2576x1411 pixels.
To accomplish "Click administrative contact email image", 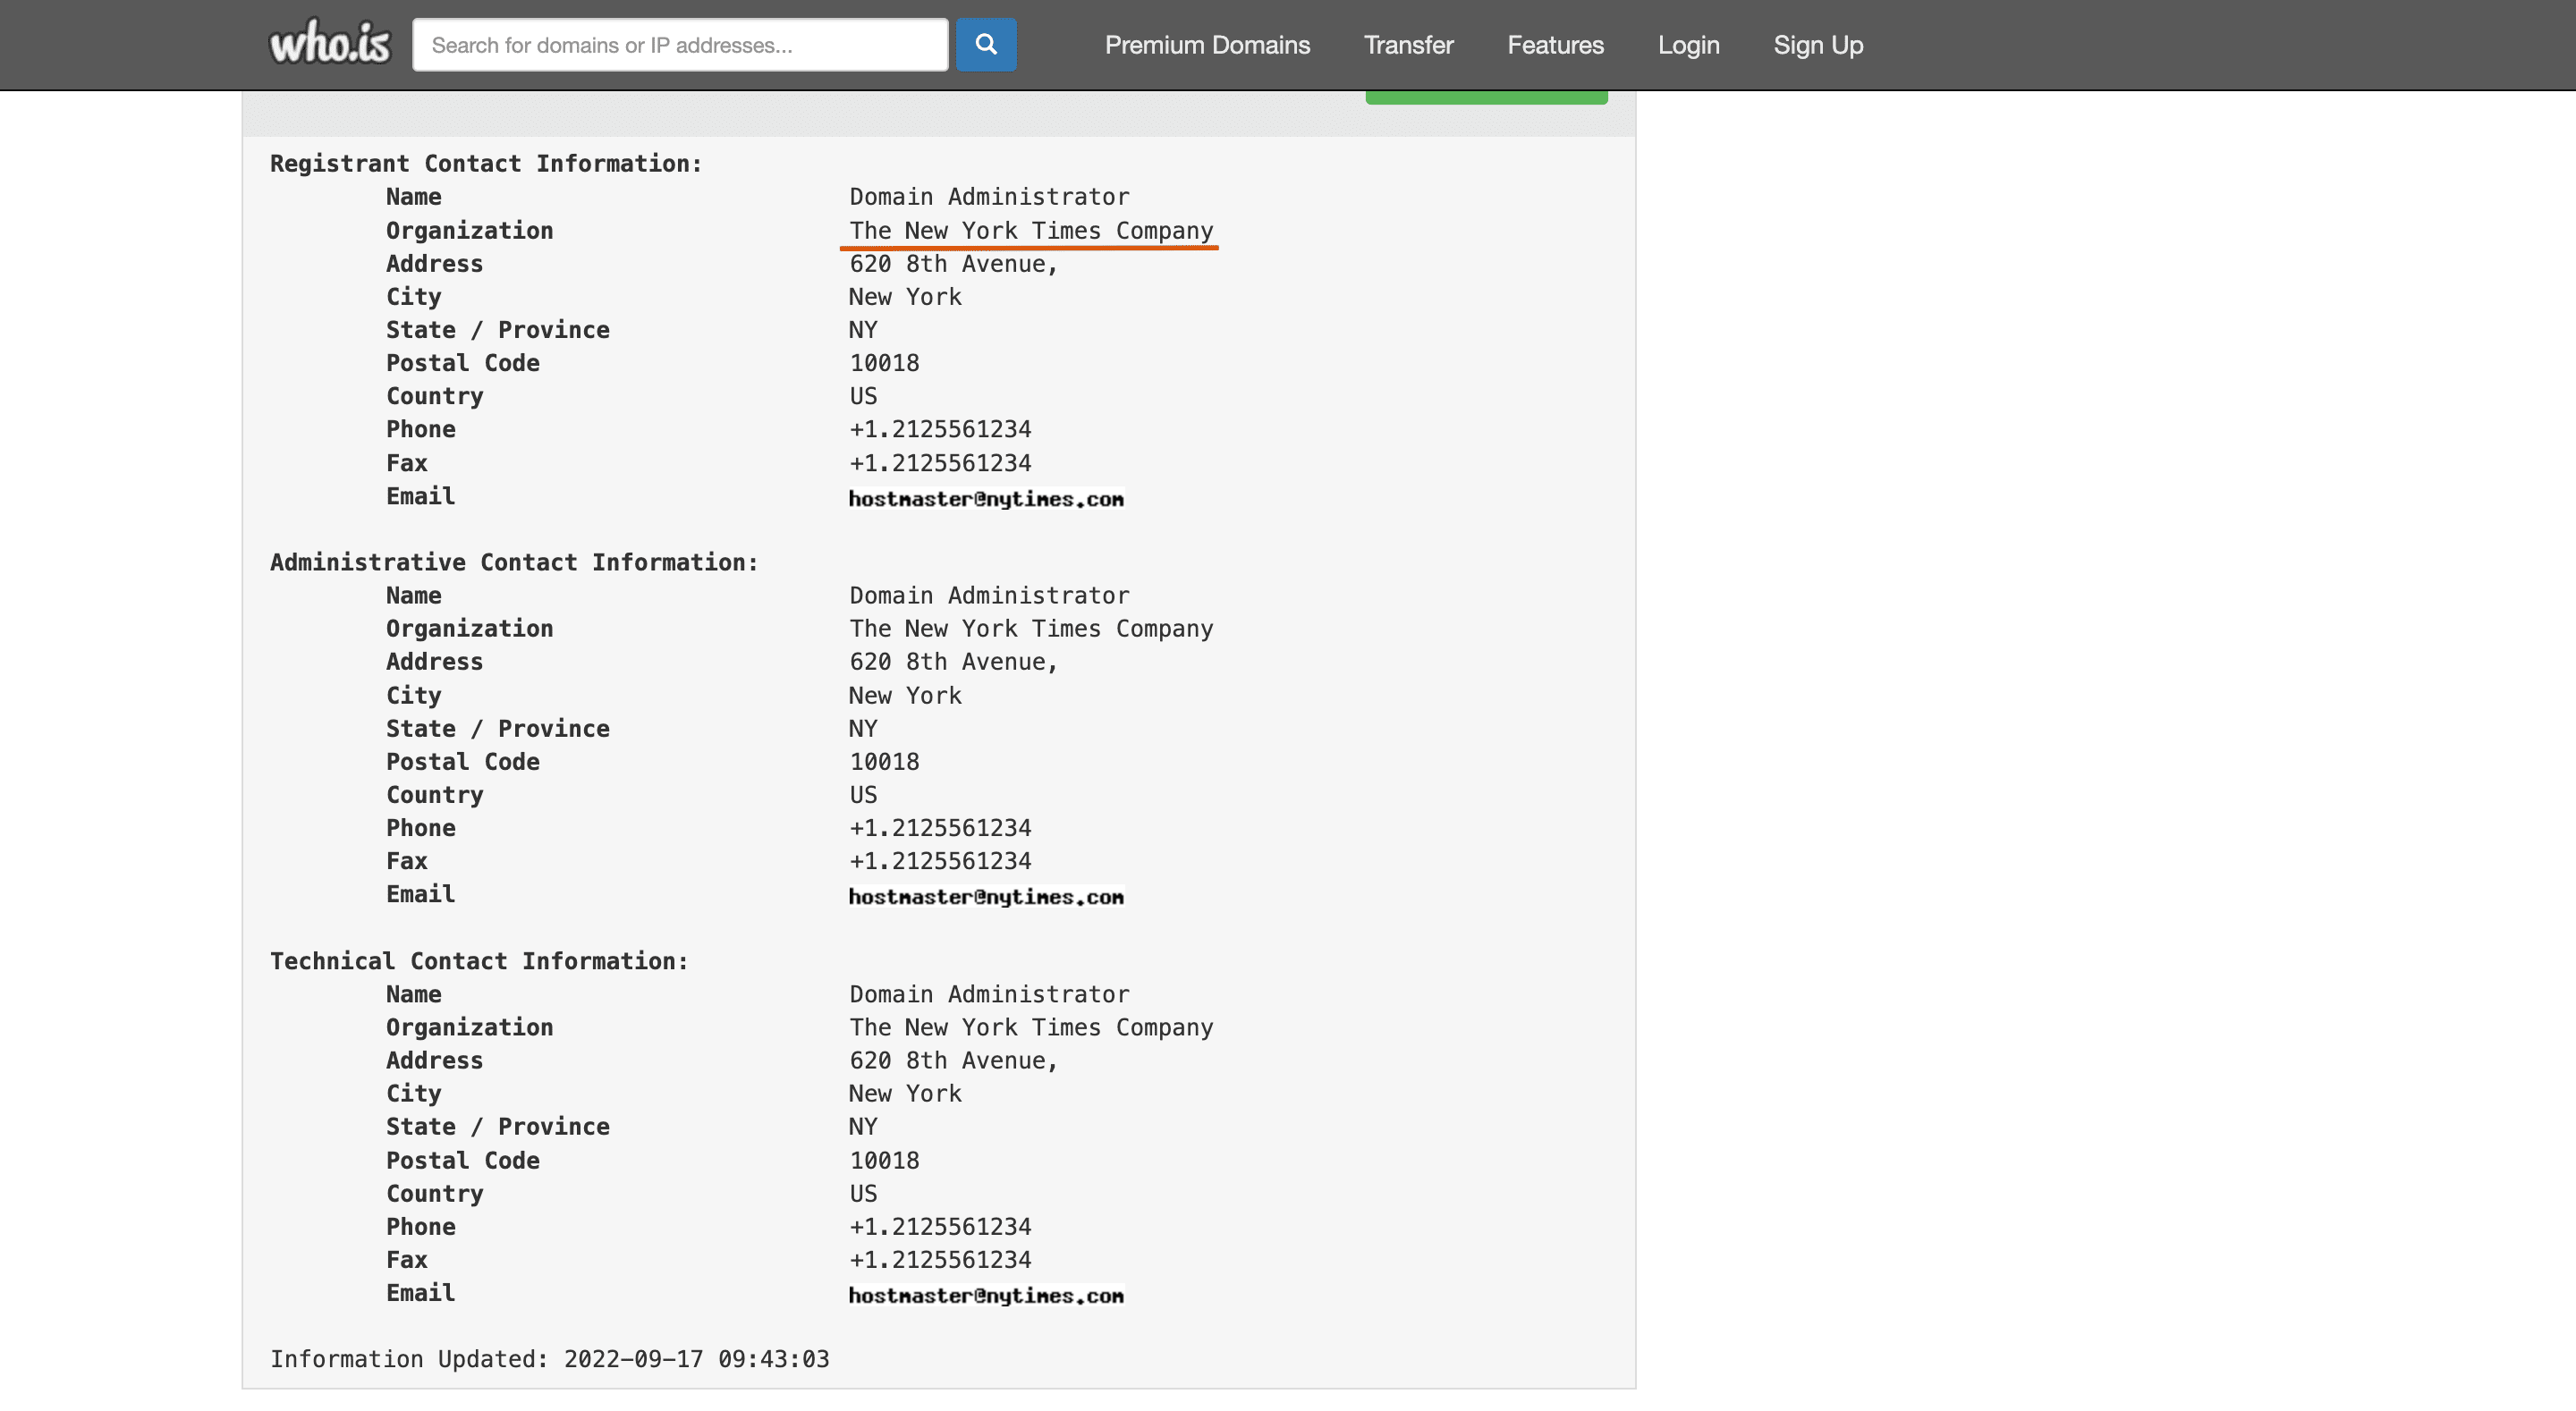I will (987, 896).
